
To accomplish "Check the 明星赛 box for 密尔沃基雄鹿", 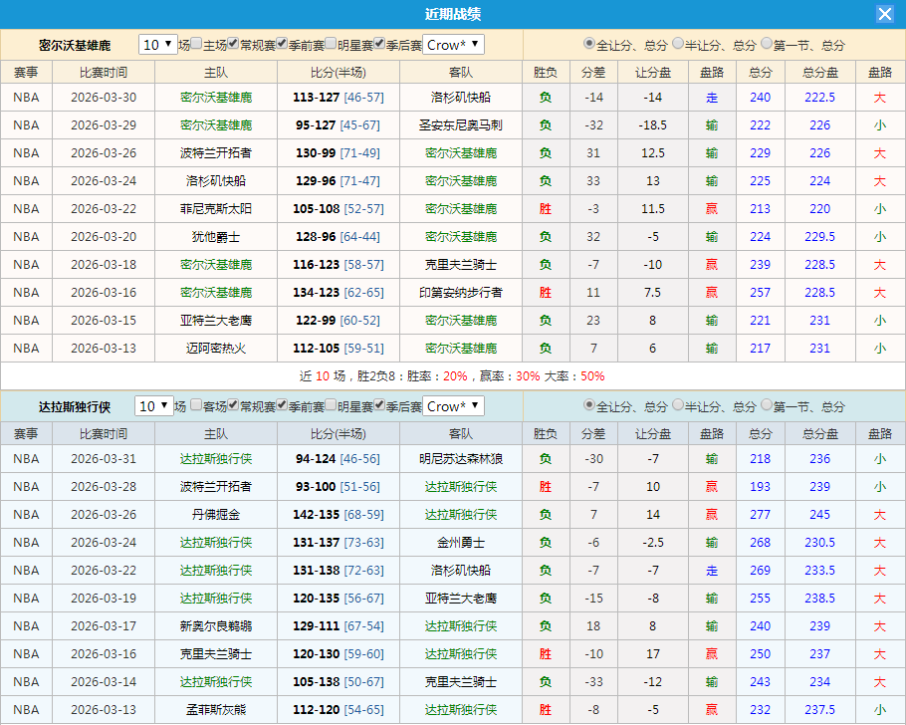I will [332, 43].
